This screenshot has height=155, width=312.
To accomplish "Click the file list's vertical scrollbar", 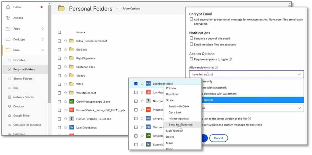I will tap(290, 4).
